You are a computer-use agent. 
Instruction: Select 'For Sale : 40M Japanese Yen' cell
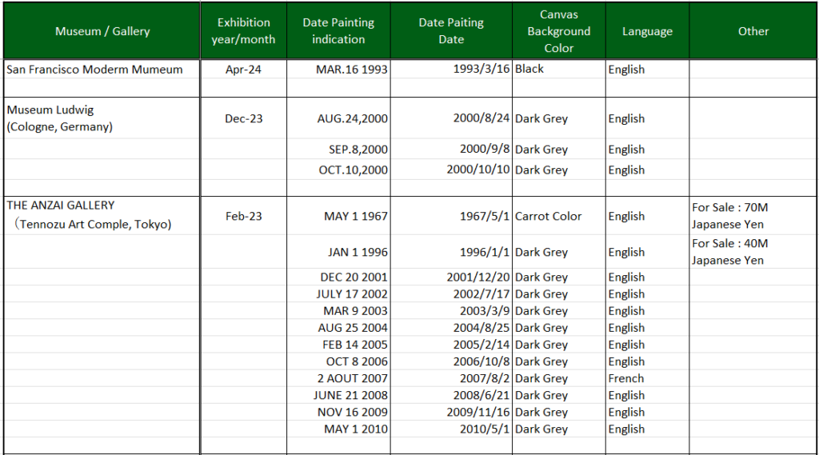click(753, 252)
